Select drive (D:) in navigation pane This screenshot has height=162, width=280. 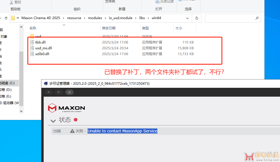pyautogui.click(x=6, y=90)
